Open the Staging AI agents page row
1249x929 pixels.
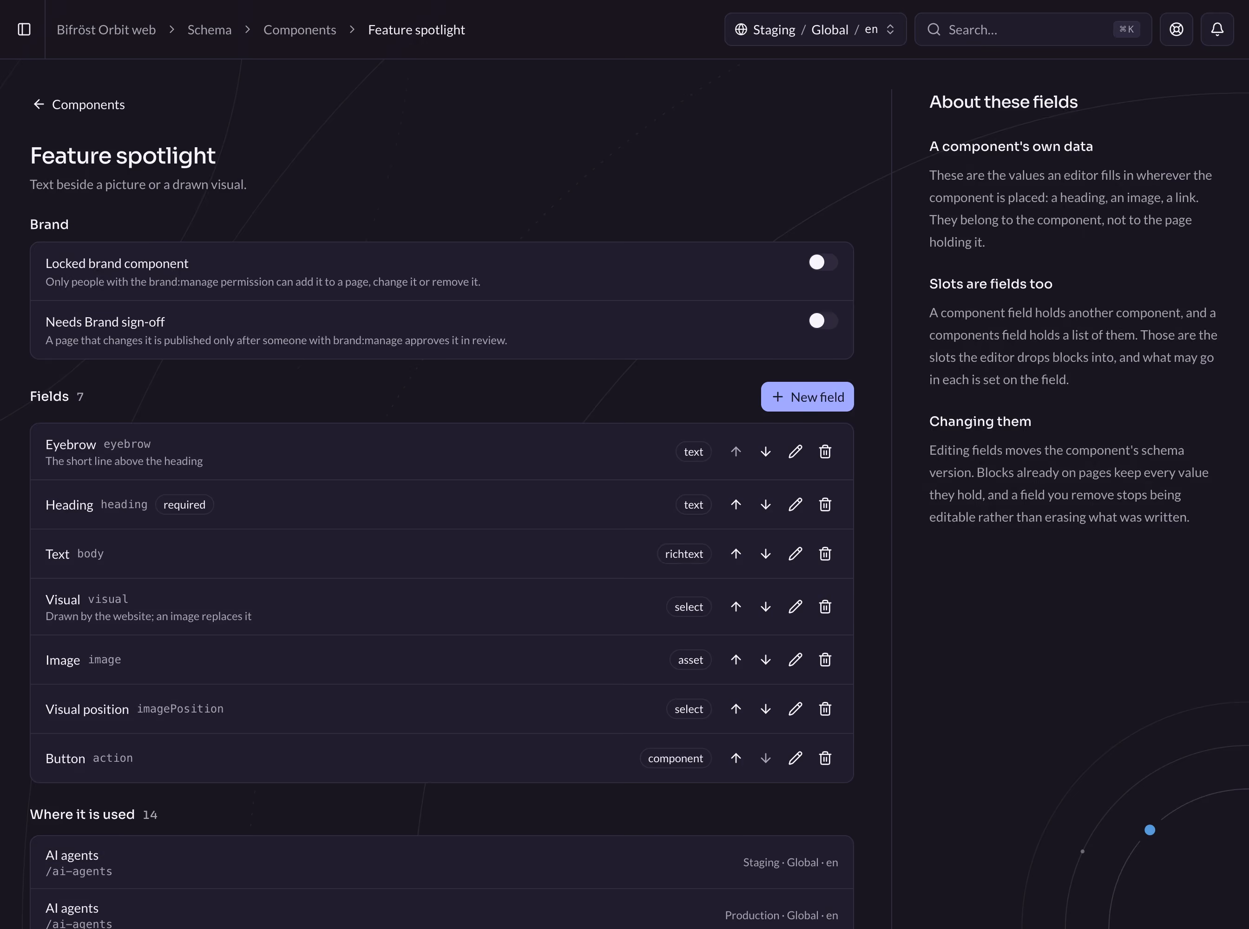[x=441, y=862]
